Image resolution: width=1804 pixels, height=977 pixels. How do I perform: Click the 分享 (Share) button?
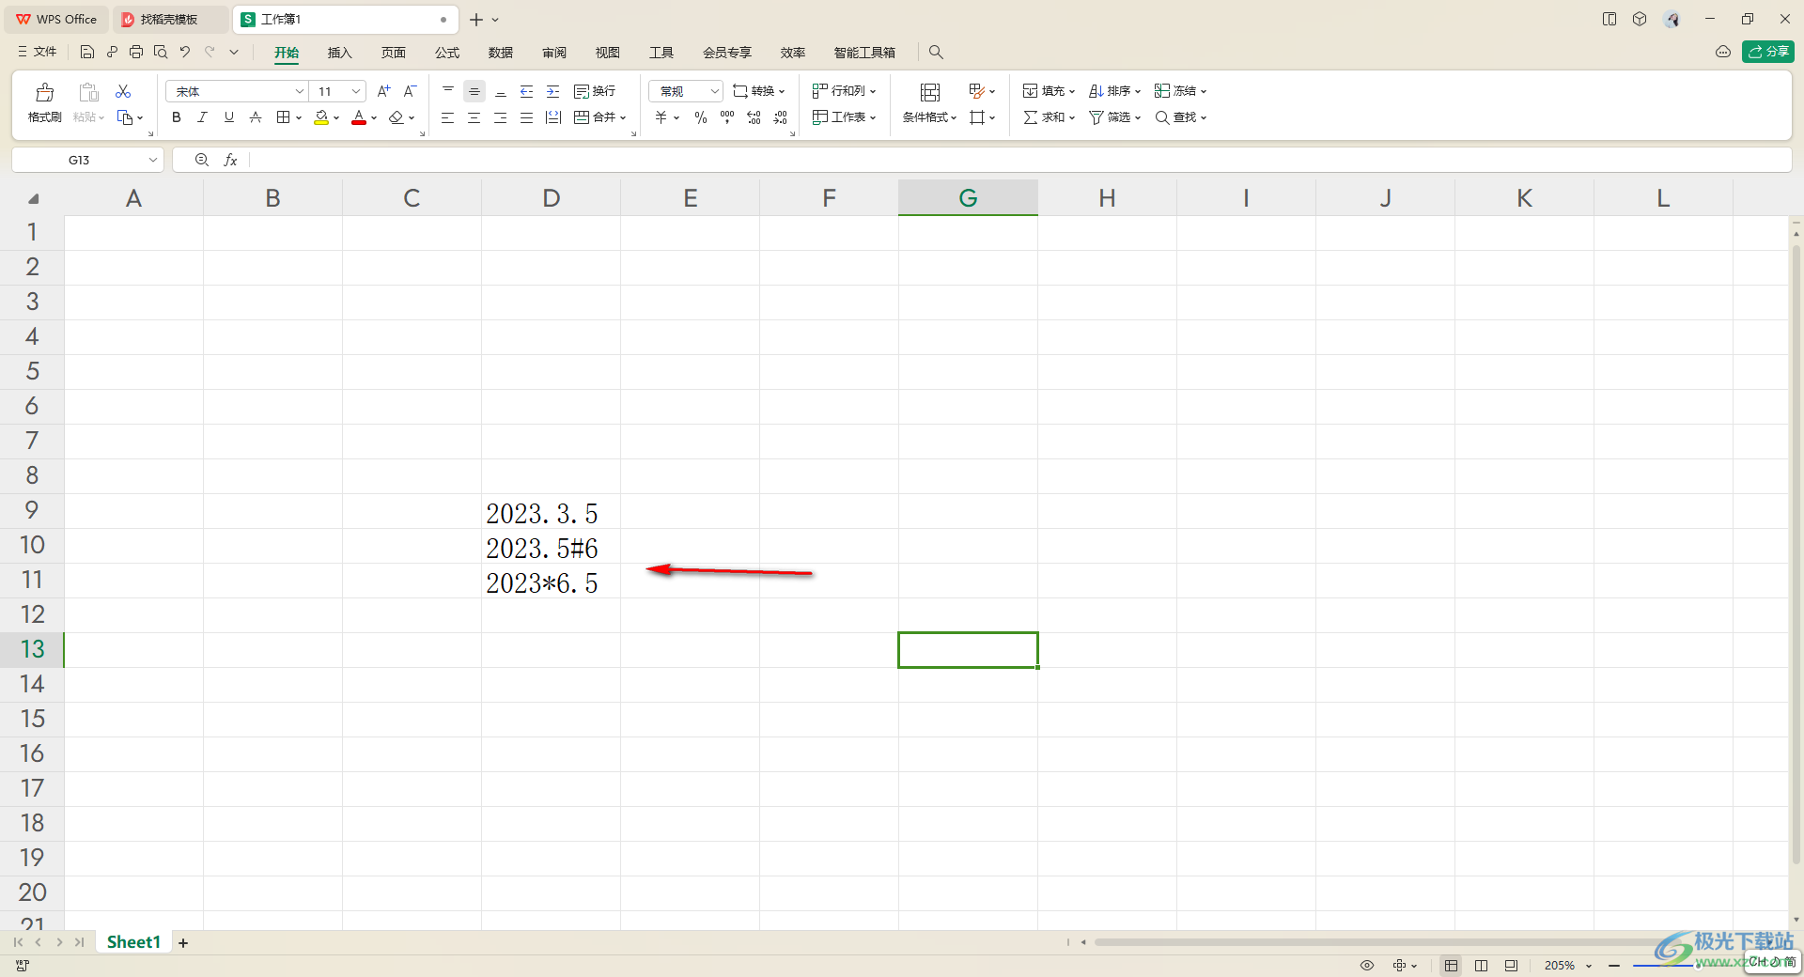click(x=1768, y=52)
